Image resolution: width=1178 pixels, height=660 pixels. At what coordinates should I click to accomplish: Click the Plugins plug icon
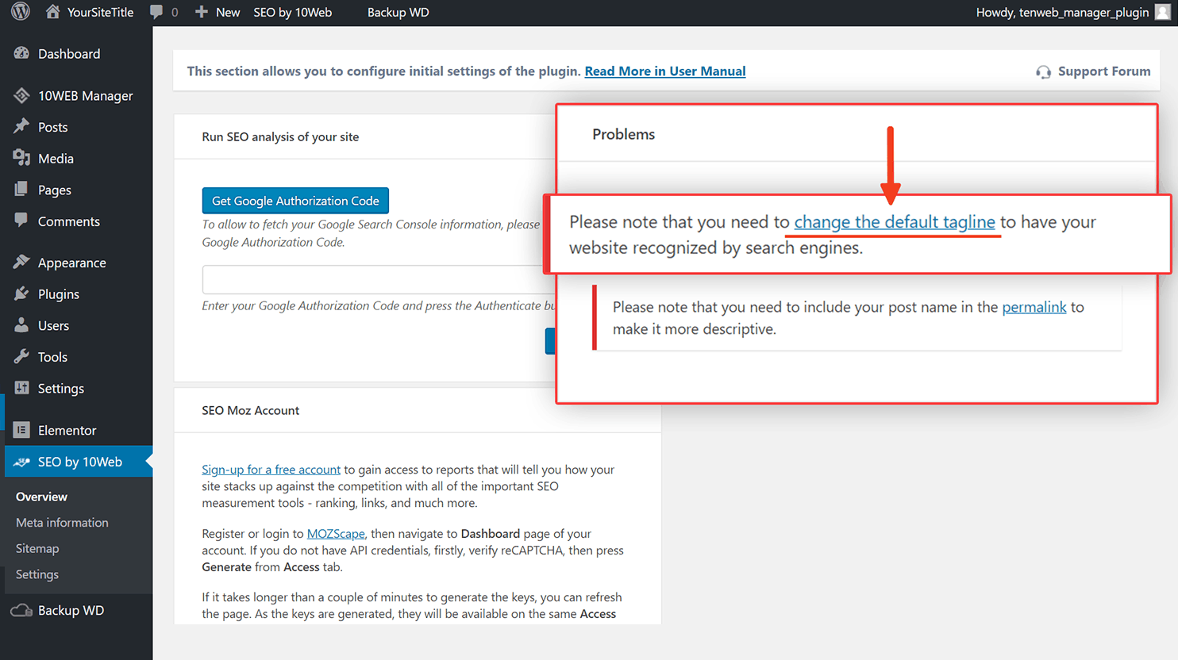(21, 294)
